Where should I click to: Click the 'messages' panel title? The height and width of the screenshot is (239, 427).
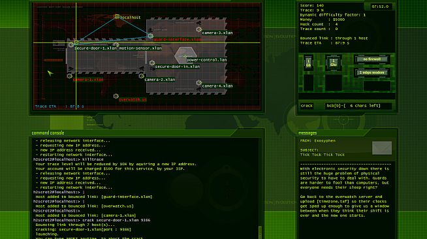click(x=308, y=133)
